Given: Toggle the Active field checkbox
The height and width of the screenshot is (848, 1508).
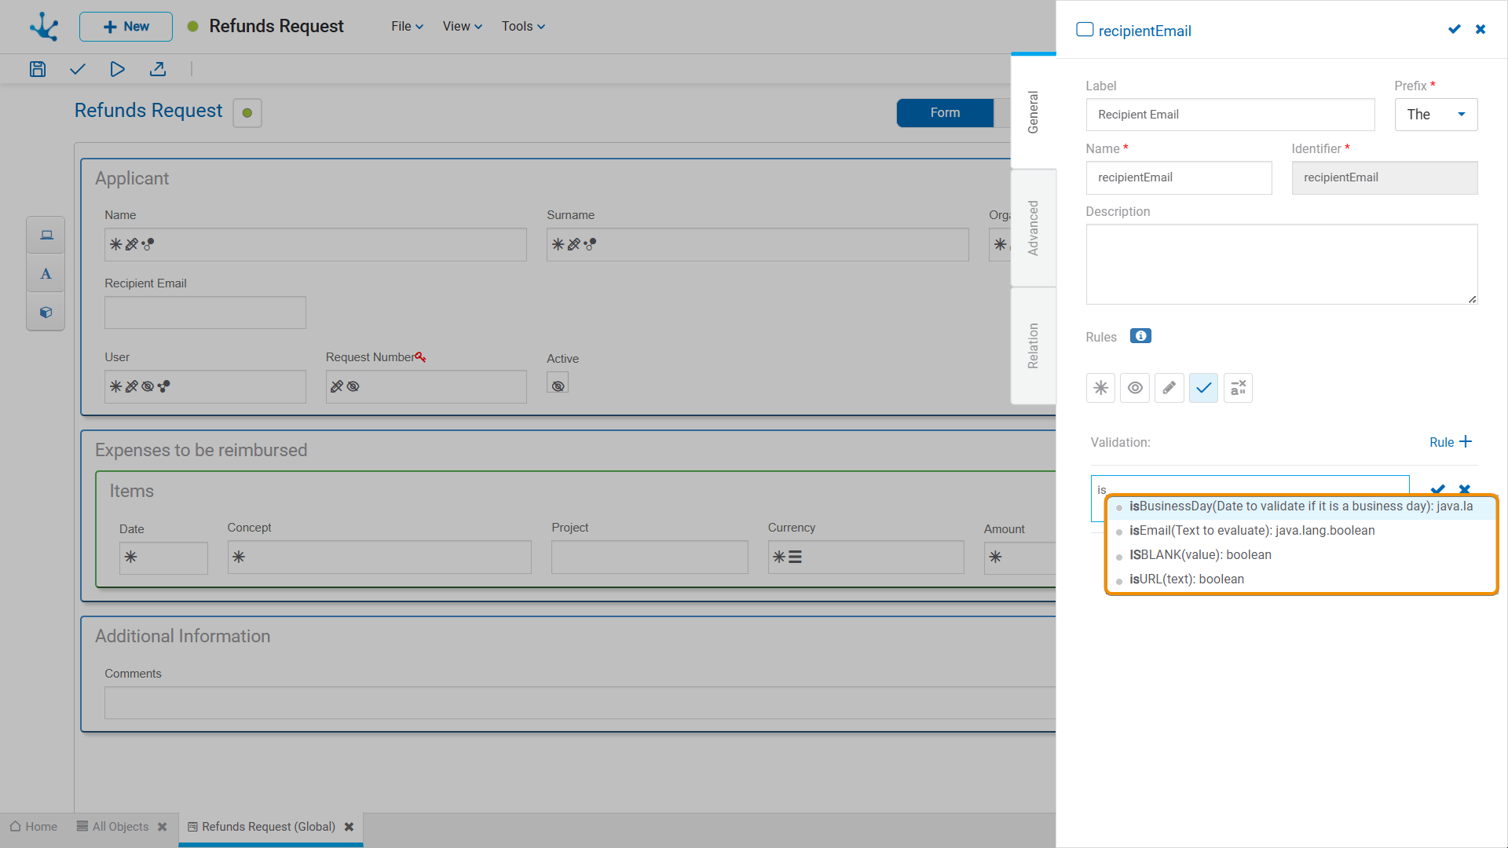Looking at the screenshot, I should (x=558, y=383).
